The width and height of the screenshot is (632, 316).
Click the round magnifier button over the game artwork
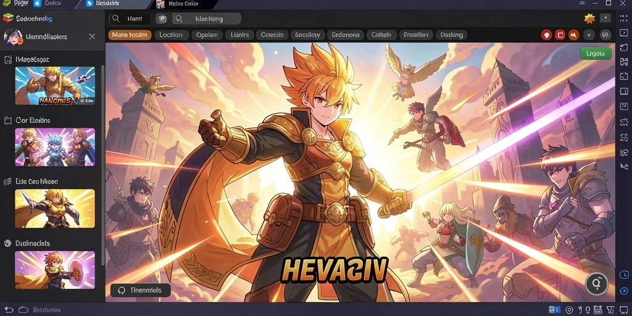[597, 284]
